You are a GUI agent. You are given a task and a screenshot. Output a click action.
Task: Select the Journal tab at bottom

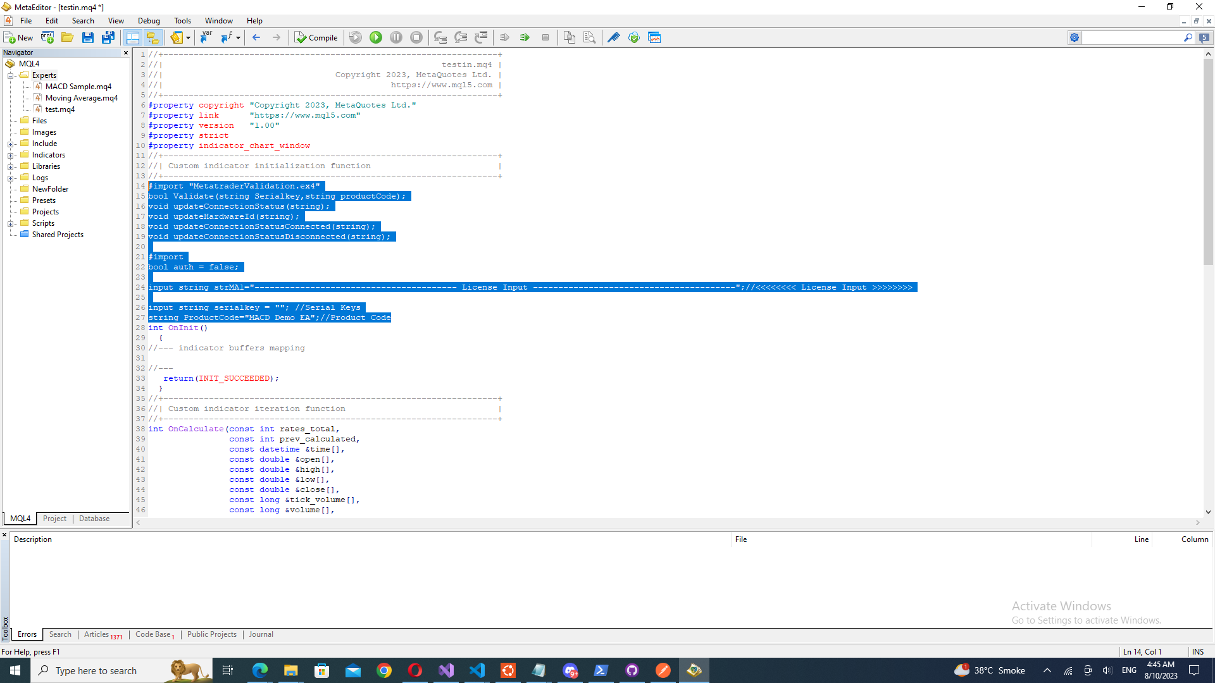pos(260,634)
